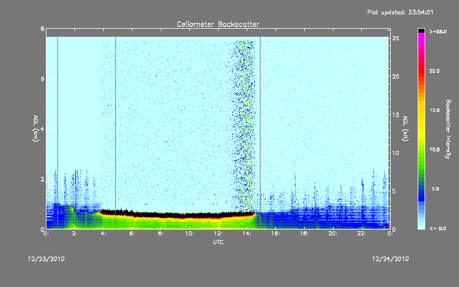Click the 20 kft tick label on the right axis
This screenshot has width=459, height=287.
coord(395,76)
